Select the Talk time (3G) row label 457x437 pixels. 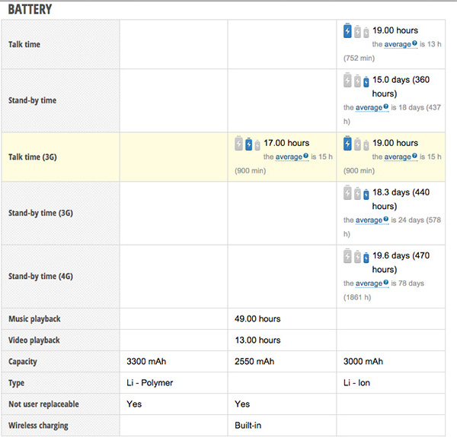(32, 157)
